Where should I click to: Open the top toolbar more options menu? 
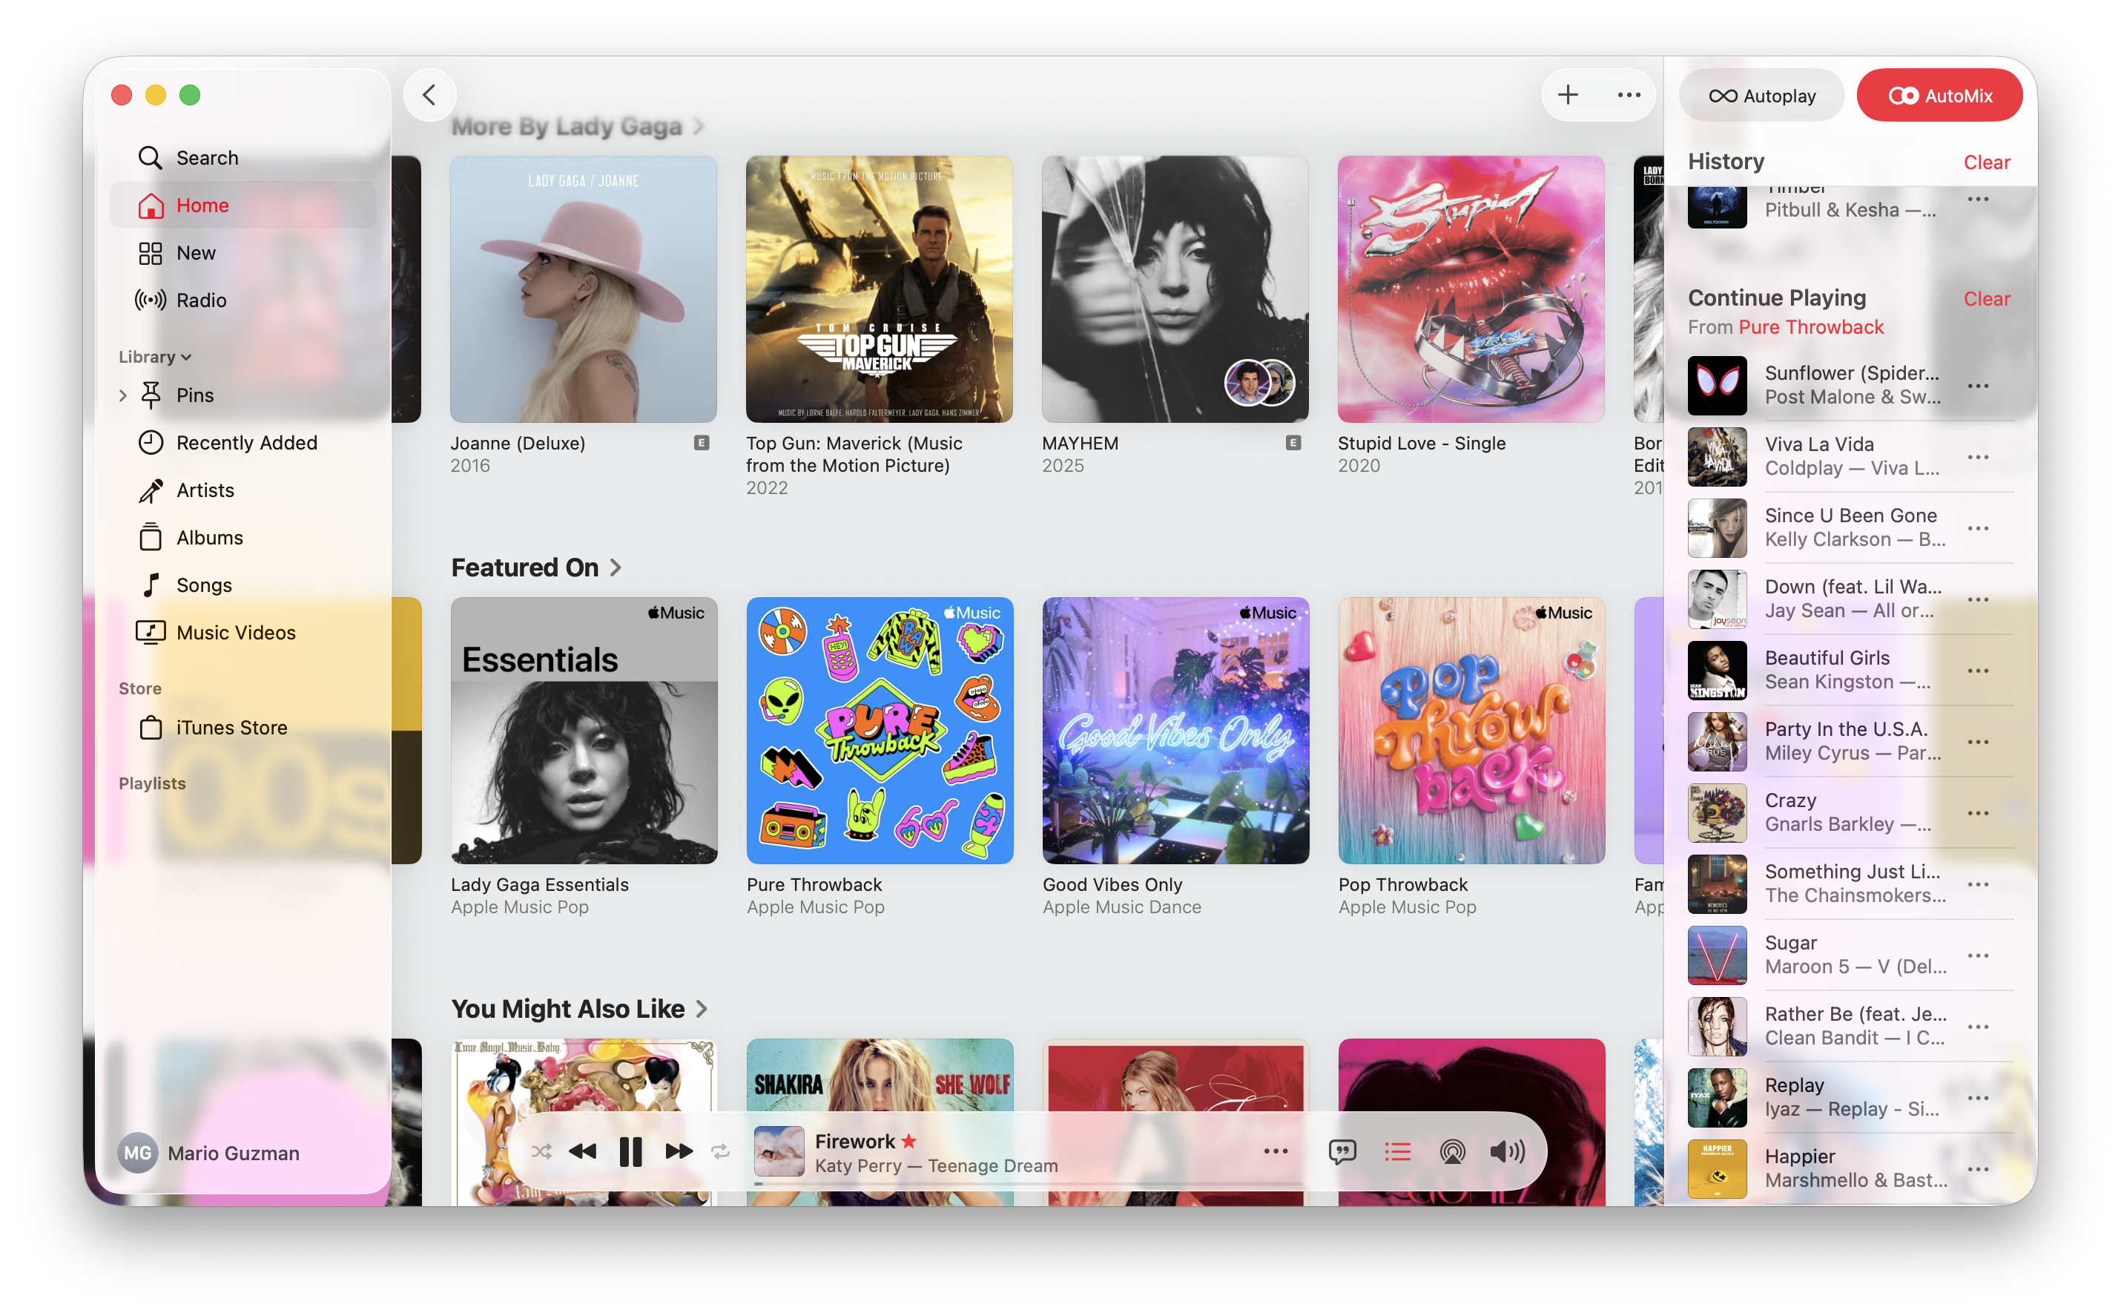(1629, 95)
